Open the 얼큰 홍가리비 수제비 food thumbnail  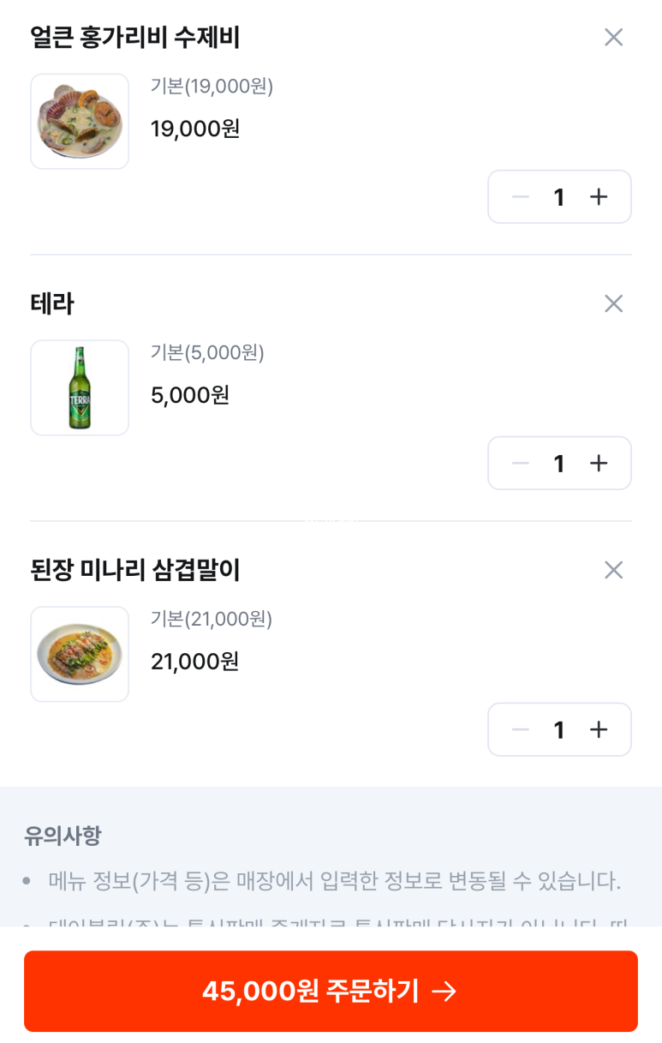coord(80,122)
